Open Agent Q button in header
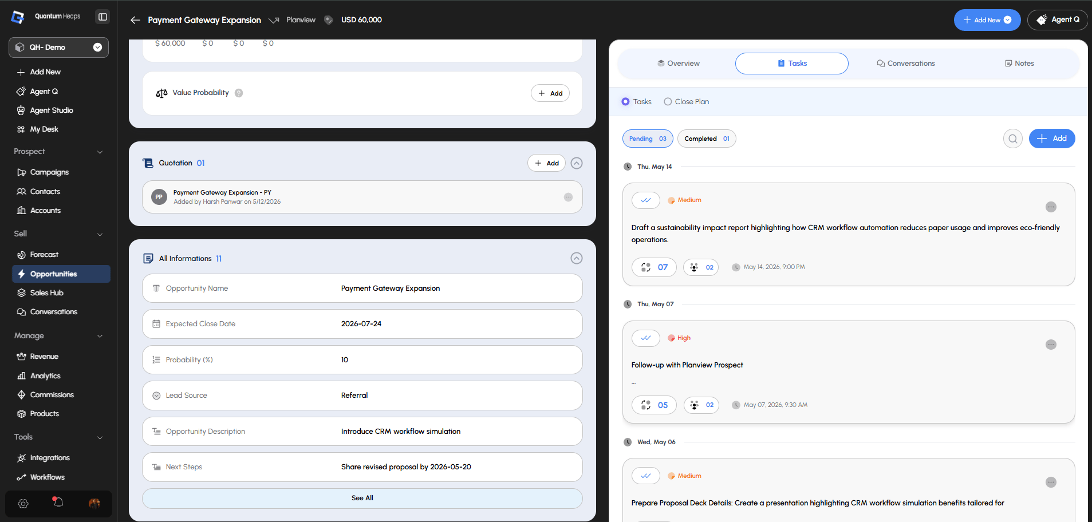Viewport: 1092px width, 522px height. tap(1058, 19)
